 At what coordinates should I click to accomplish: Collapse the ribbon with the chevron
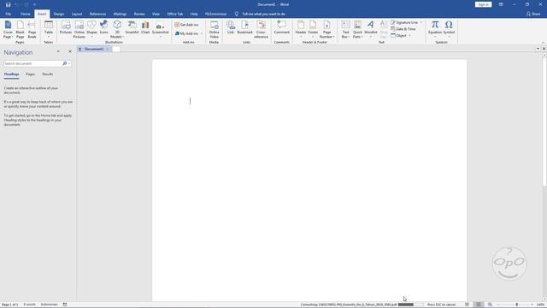coord(543,42)
